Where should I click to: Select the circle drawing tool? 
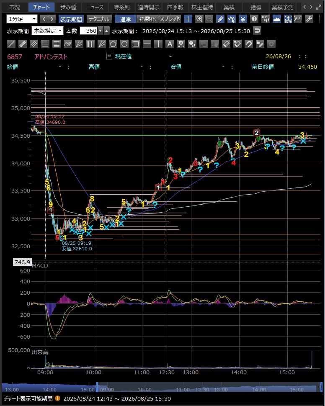pyautogui.click(x=124, y=44)
